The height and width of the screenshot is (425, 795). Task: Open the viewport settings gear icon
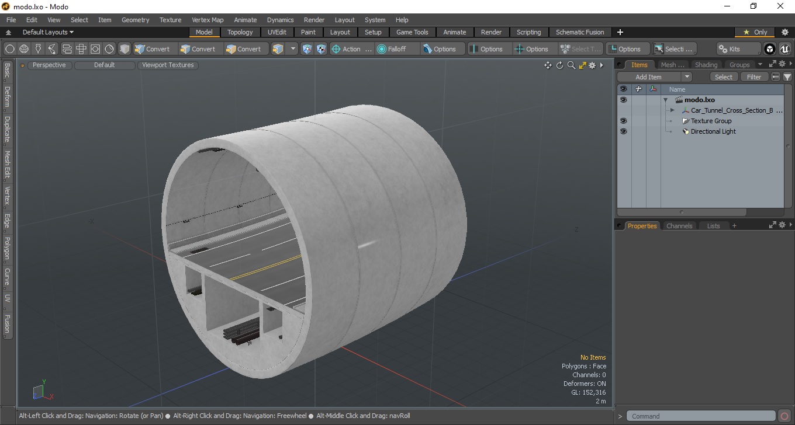tap(592, 65)
